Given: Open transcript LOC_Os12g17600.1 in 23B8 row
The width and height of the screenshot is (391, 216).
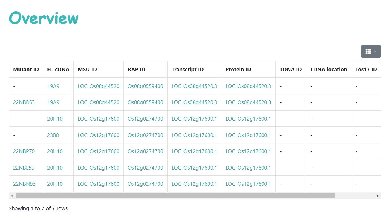Looking at the screenshot, I should (x=194, y=135).
